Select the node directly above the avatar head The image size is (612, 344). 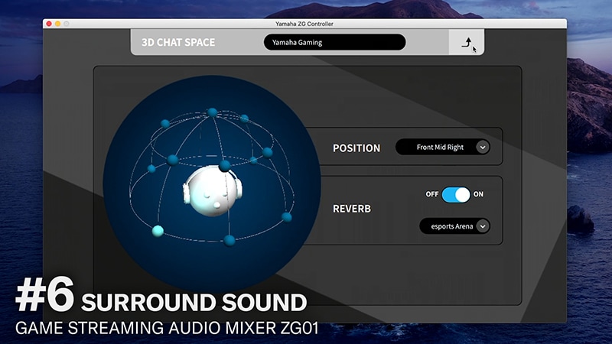pos(224,165)
